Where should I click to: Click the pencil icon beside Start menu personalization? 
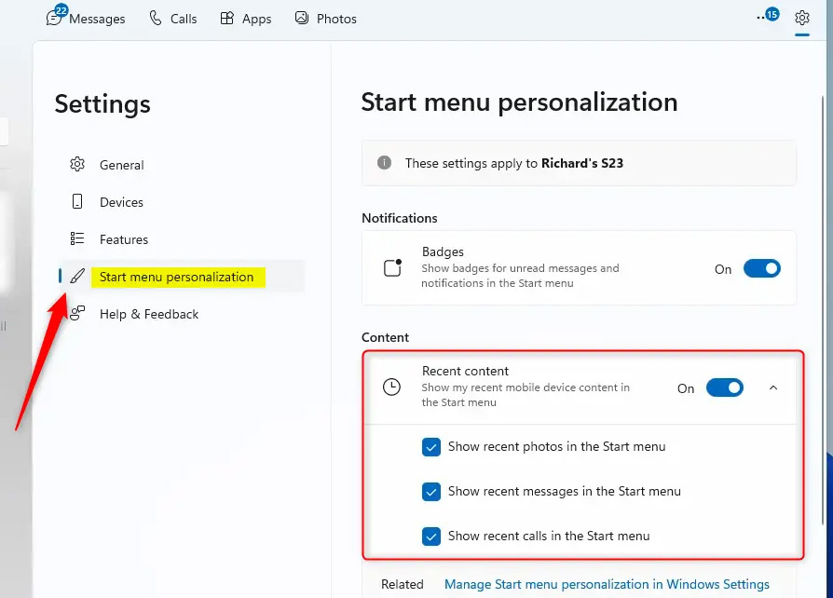77,277
